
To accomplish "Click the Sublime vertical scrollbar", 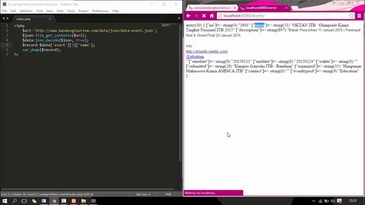I will tap(180, 93).
